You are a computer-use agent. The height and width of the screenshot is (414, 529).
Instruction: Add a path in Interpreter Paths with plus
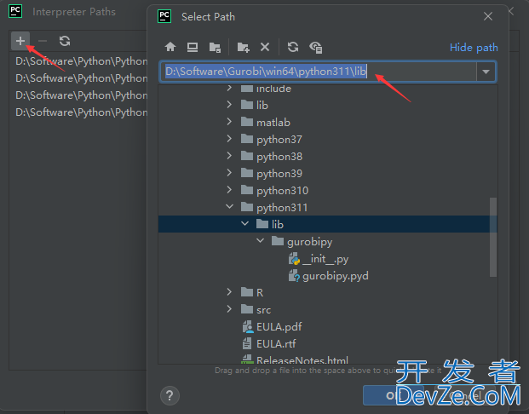(20, 41)
